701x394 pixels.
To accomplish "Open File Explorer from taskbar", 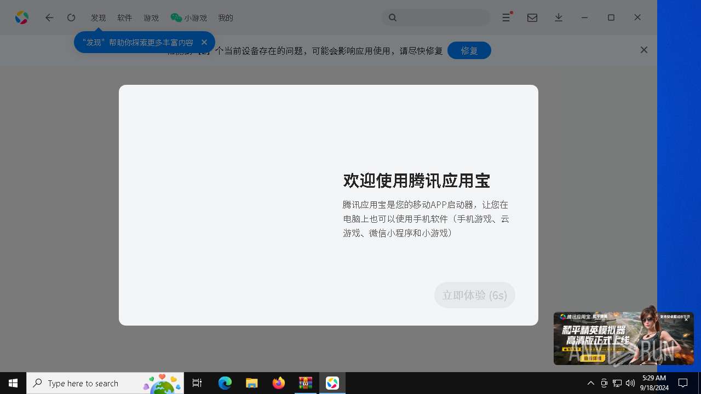I will (252, 383).
